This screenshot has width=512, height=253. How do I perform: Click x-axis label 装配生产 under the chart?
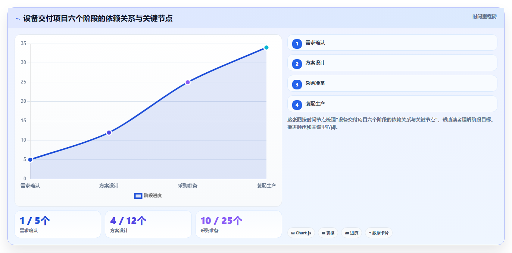(x=266, y=186)
